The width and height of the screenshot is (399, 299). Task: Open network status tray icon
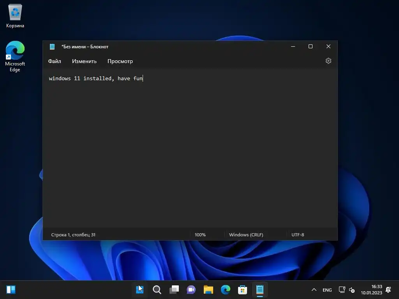(x=342, y=290)
